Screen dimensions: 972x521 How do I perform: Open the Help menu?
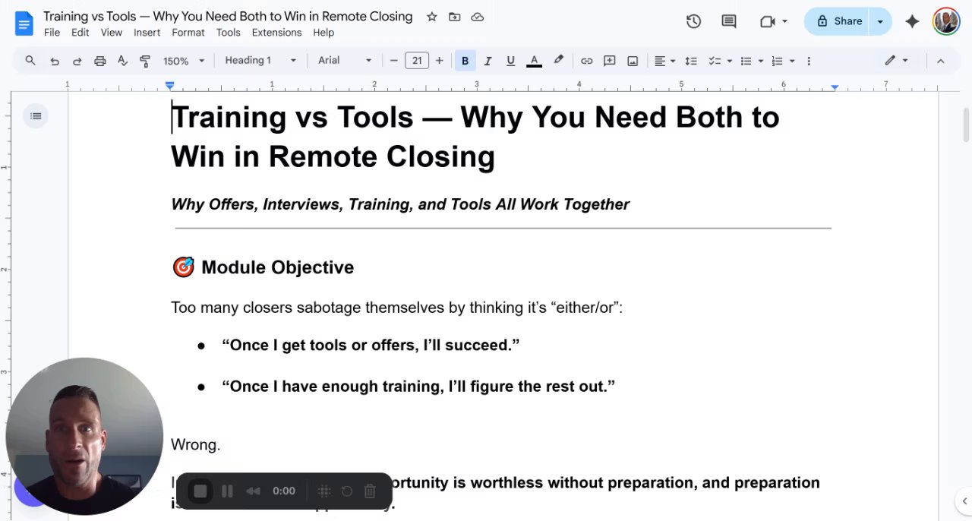click(x=323, y=33)
